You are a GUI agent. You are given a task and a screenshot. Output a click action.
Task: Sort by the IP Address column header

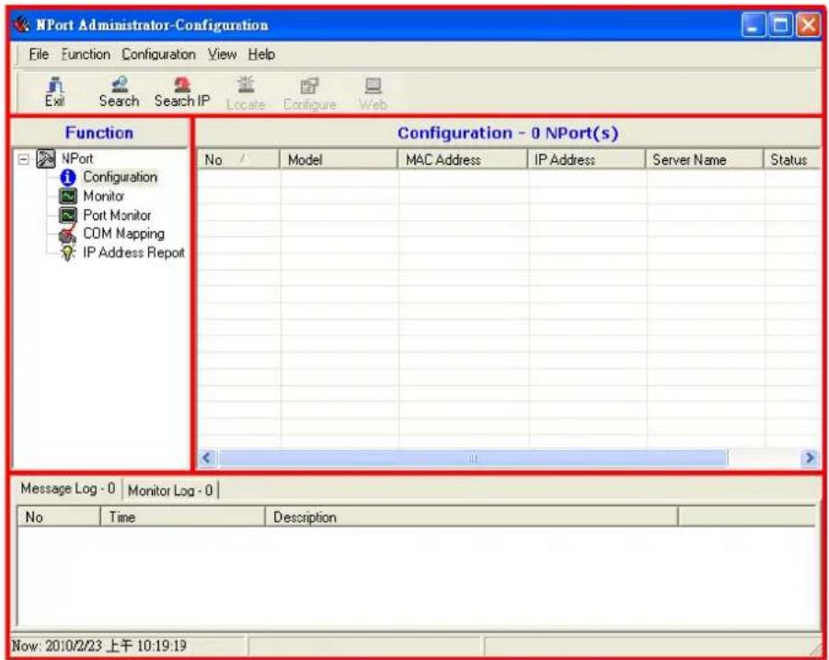pos(587,160)
